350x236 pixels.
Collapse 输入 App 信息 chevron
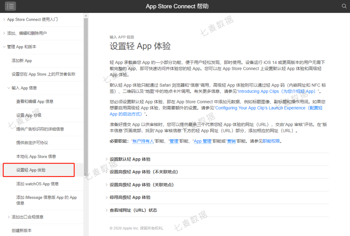(9, 88)
